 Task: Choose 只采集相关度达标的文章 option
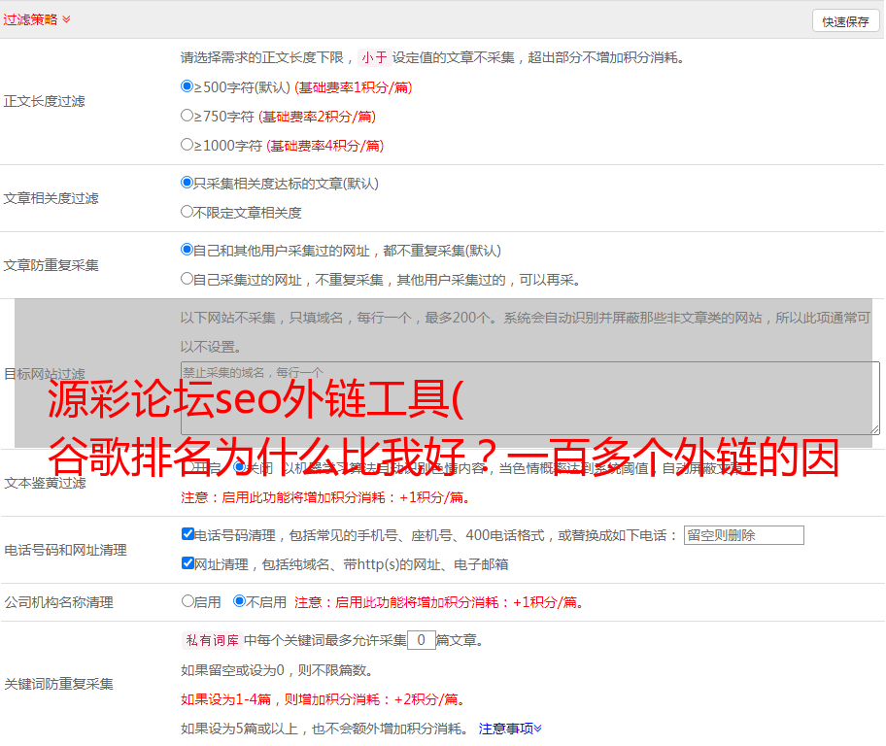coord(187,183)
